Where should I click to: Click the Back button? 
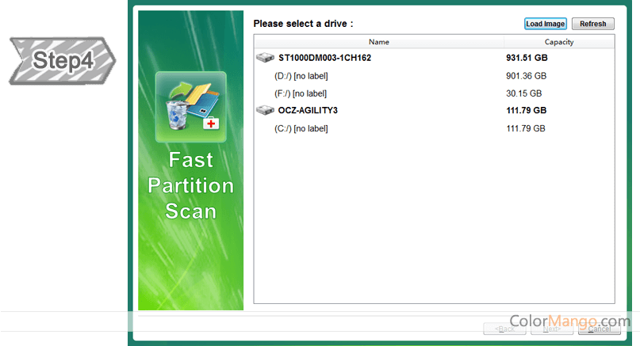tap(505, 328)
